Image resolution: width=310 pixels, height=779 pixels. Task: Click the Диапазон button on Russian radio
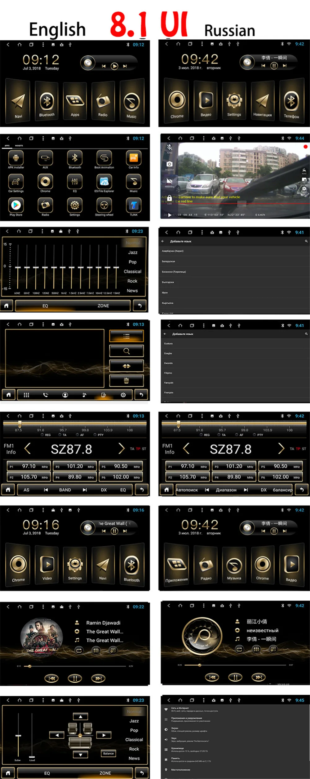[226, 490]
